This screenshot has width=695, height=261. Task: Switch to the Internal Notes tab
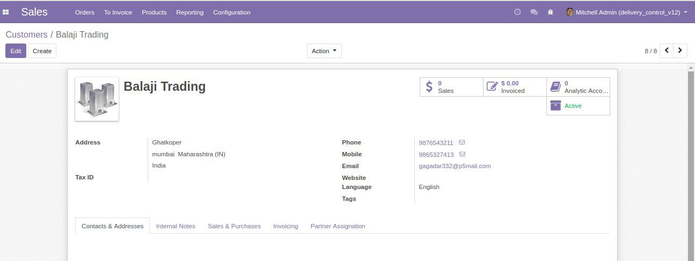tap(175, 226)
